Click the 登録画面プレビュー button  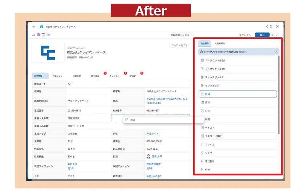pyautogui.click(x=181, y=35)
